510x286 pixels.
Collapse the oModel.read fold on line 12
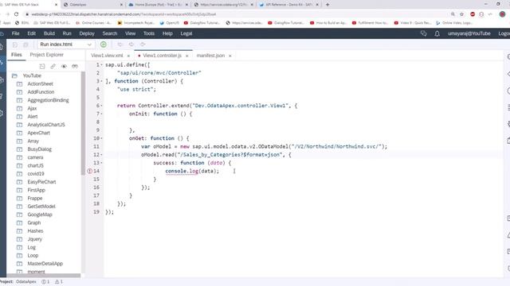pos(101,155)
